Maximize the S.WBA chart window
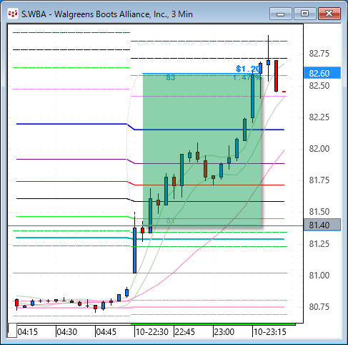Viewport: 348px width, 345px height. [305, 14]
